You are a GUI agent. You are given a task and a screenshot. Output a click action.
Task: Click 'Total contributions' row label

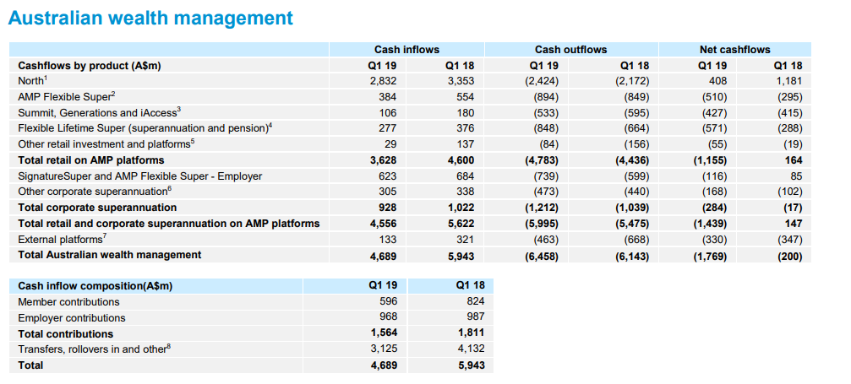click(66, 333)
